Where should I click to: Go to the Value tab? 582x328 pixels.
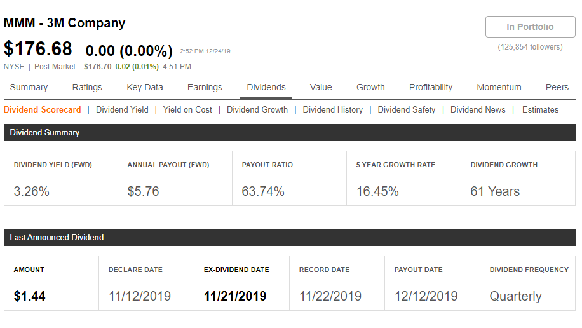click(x=321, y=87)
